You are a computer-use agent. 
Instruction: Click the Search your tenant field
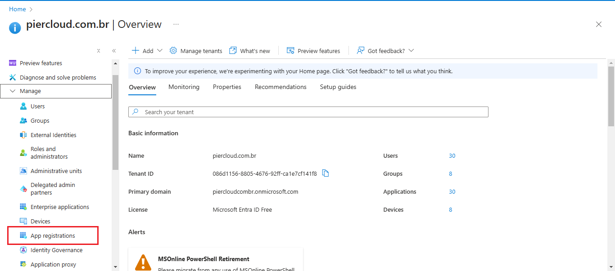click(x=308, y=112)
